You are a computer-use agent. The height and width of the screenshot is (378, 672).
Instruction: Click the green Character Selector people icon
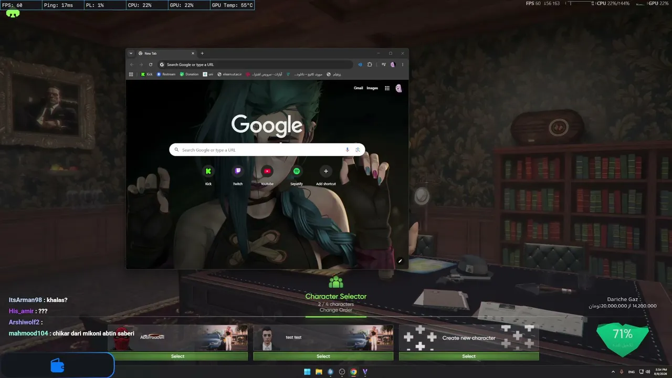tap(335, 282)
